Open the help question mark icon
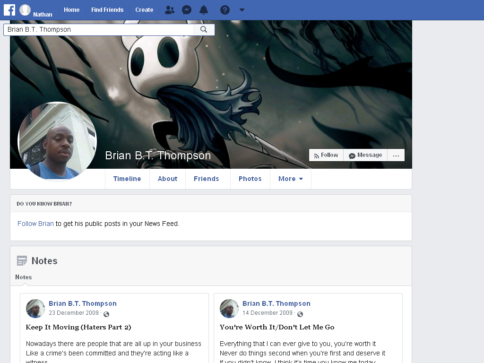 click(x=225, y=10)
